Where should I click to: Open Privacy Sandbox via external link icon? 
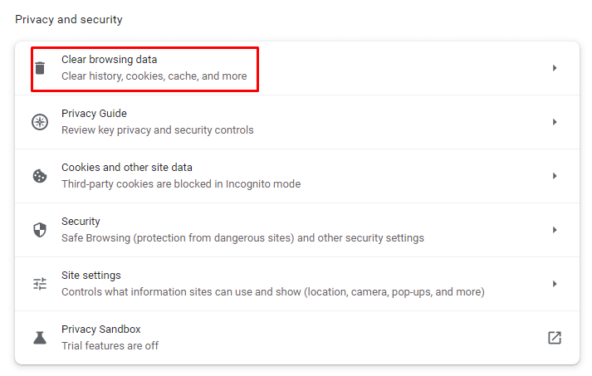555,338
